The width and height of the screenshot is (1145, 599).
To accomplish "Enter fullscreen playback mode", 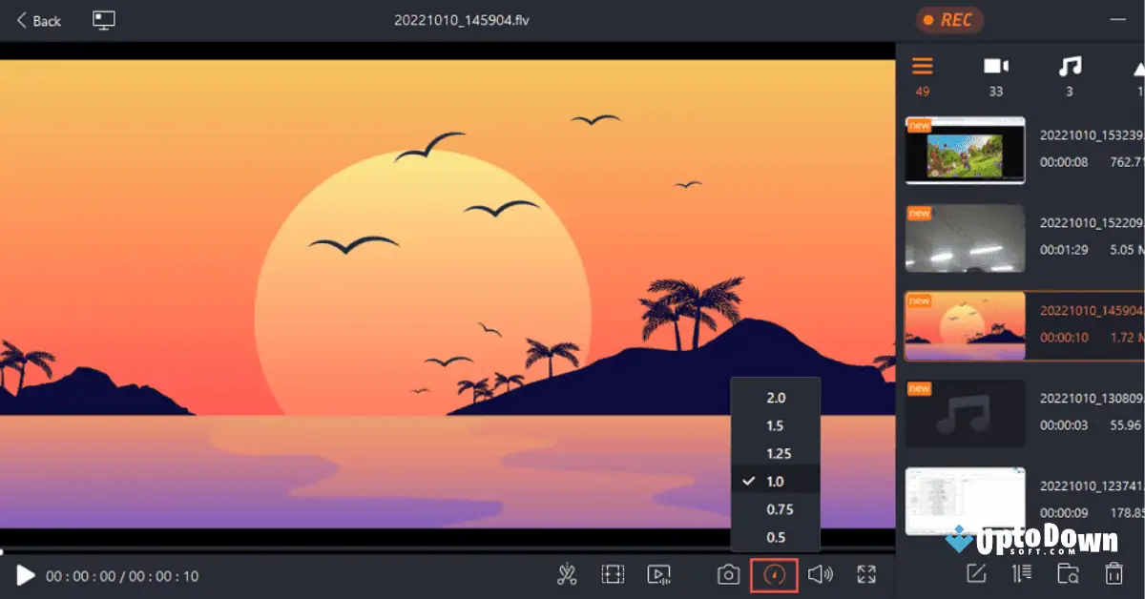I will pyautogui.click(x=866, y=574).
